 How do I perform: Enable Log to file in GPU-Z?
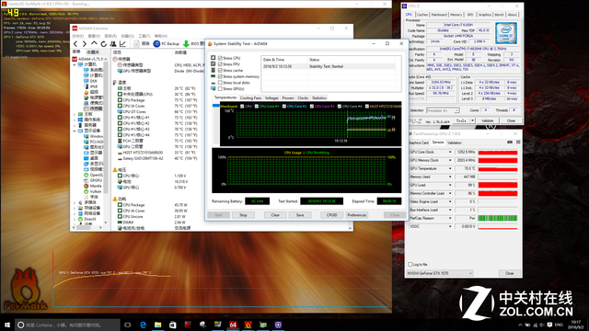(x=410, y=264)
